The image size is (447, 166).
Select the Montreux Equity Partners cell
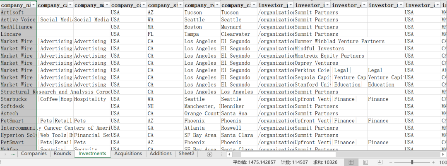[312, 56]
